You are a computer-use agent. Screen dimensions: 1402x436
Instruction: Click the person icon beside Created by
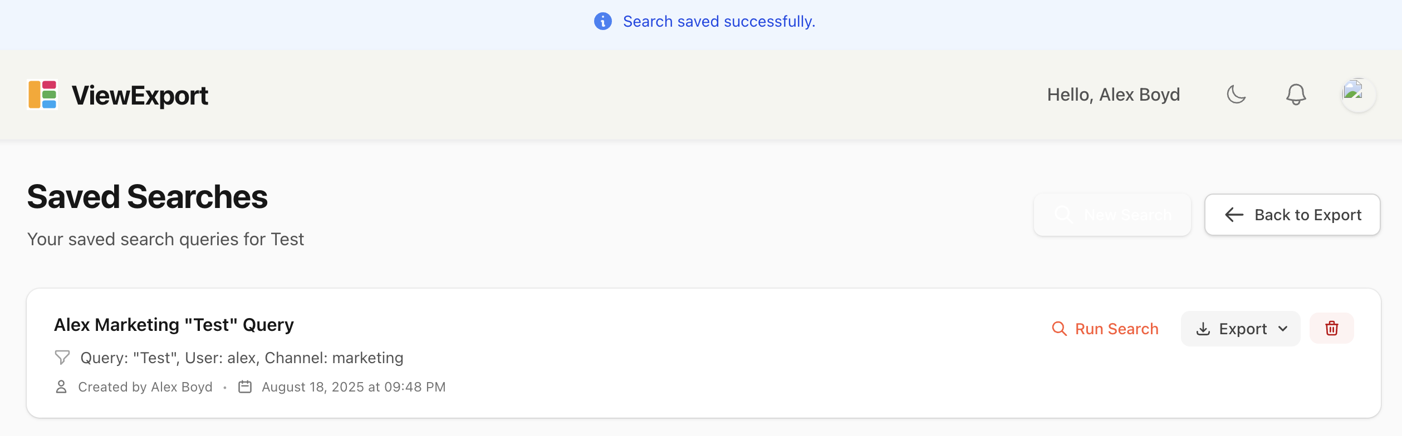pyautogui.click(x=61, y=387)
